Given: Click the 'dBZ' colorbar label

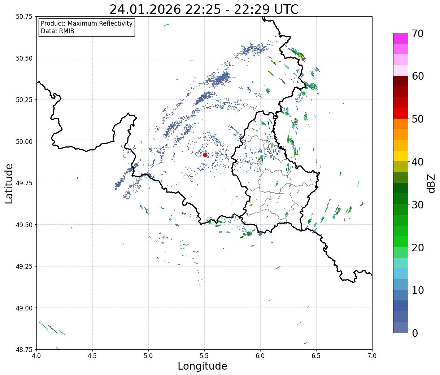Looking at the screenshot, I should [x=431, y=183].
